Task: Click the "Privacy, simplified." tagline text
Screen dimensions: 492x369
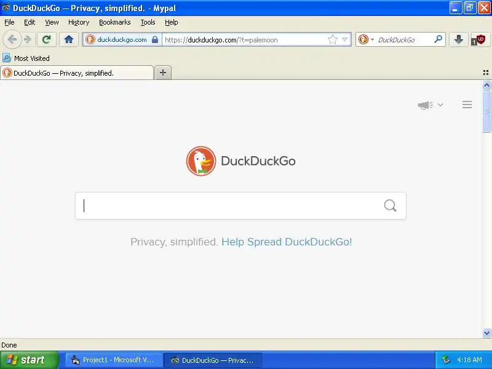Action: click(x=174, y=242)
